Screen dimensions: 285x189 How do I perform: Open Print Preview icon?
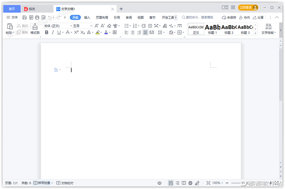tap(44, 17)
